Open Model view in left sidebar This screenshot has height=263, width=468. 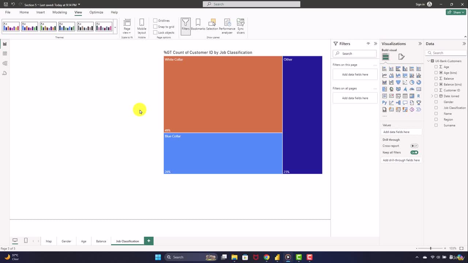[5, 63]
